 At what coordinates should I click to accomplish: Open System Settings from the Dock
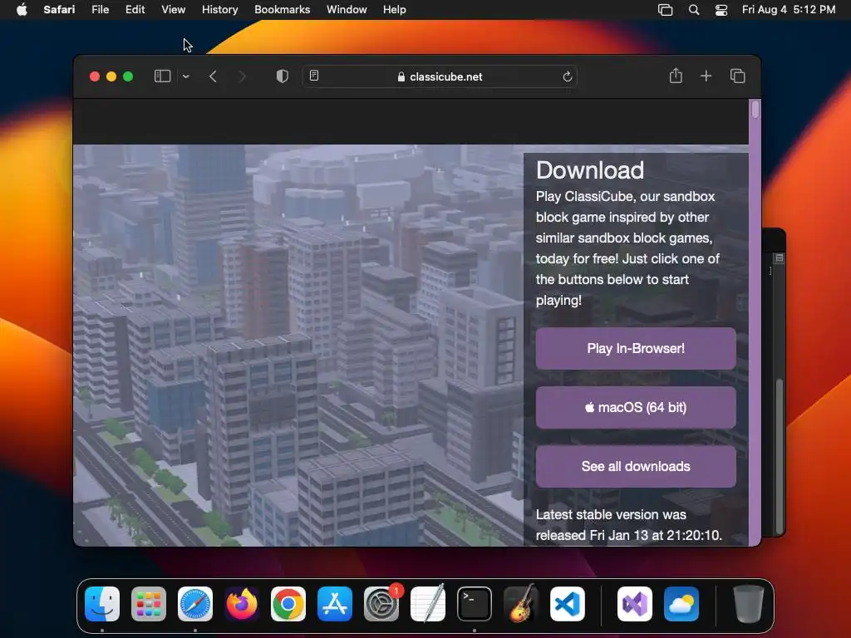tap(381, 604)
